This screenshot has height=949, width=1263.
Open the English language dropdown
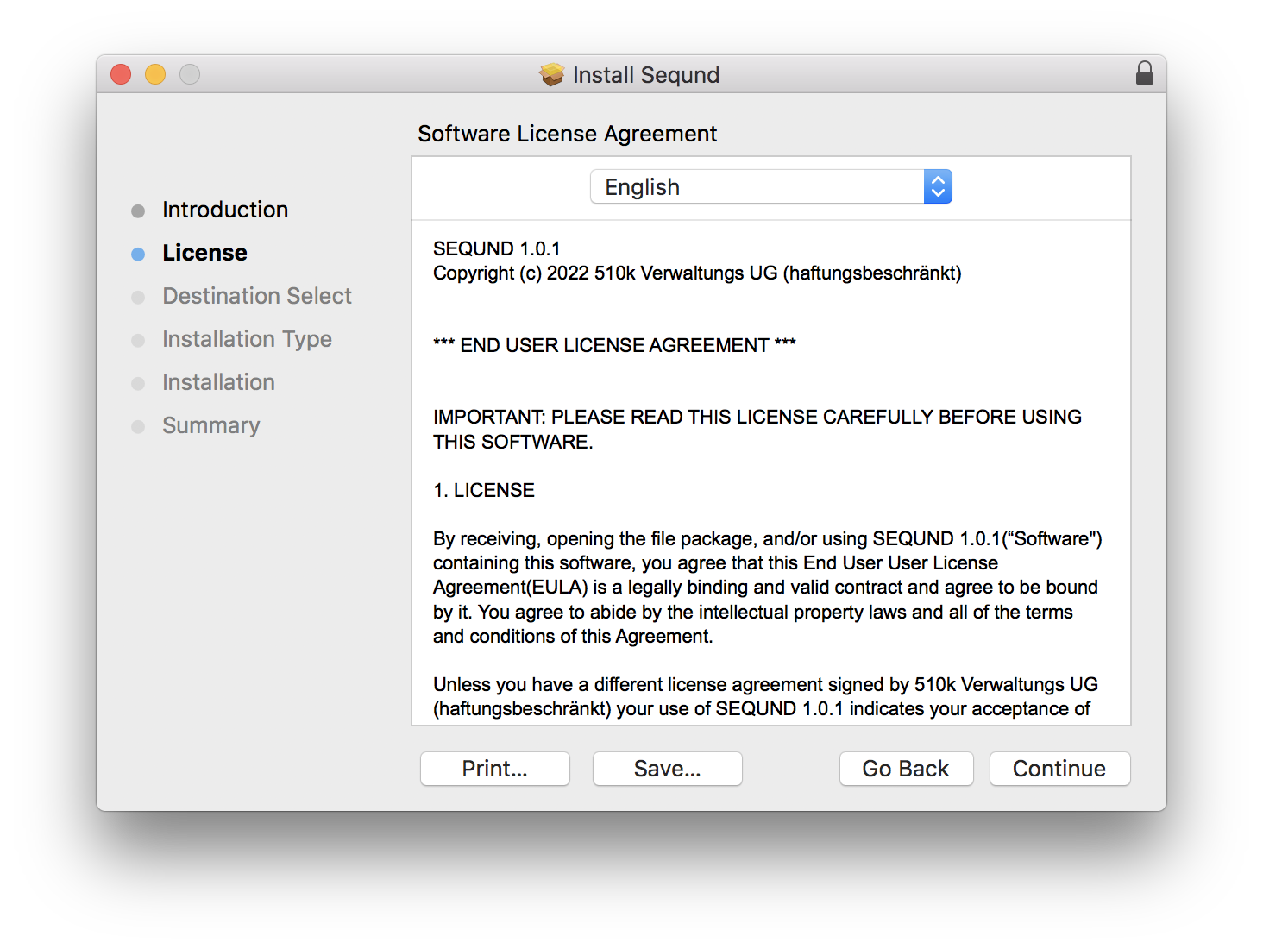[771, 187]
